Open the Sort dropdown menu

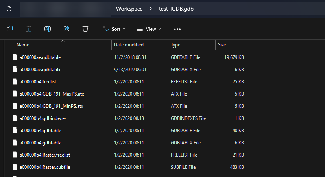(114, 29)
